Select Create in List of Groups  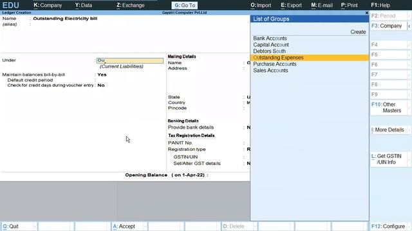(x=358, y=32)
